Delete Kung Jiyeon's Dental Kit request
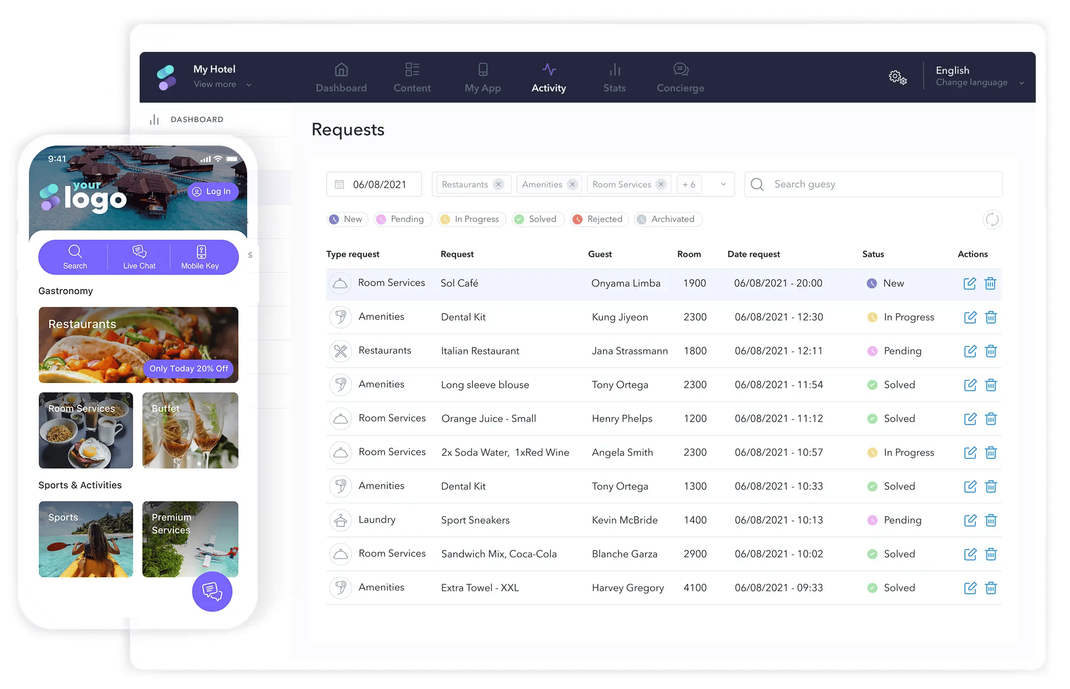1070x689 pixels. click(991, 317)
